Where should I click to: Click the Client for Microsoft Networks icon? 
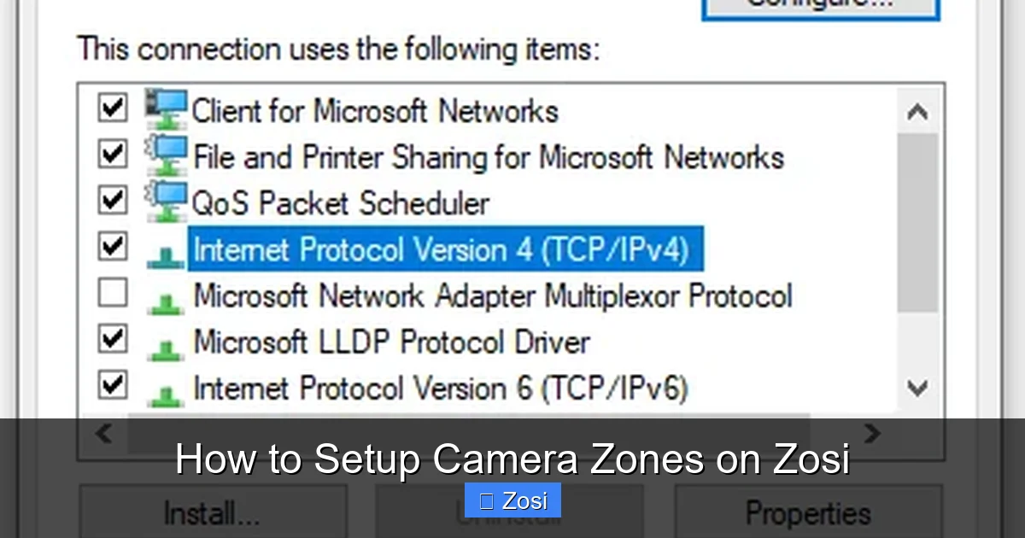click(x=167, y=108)
